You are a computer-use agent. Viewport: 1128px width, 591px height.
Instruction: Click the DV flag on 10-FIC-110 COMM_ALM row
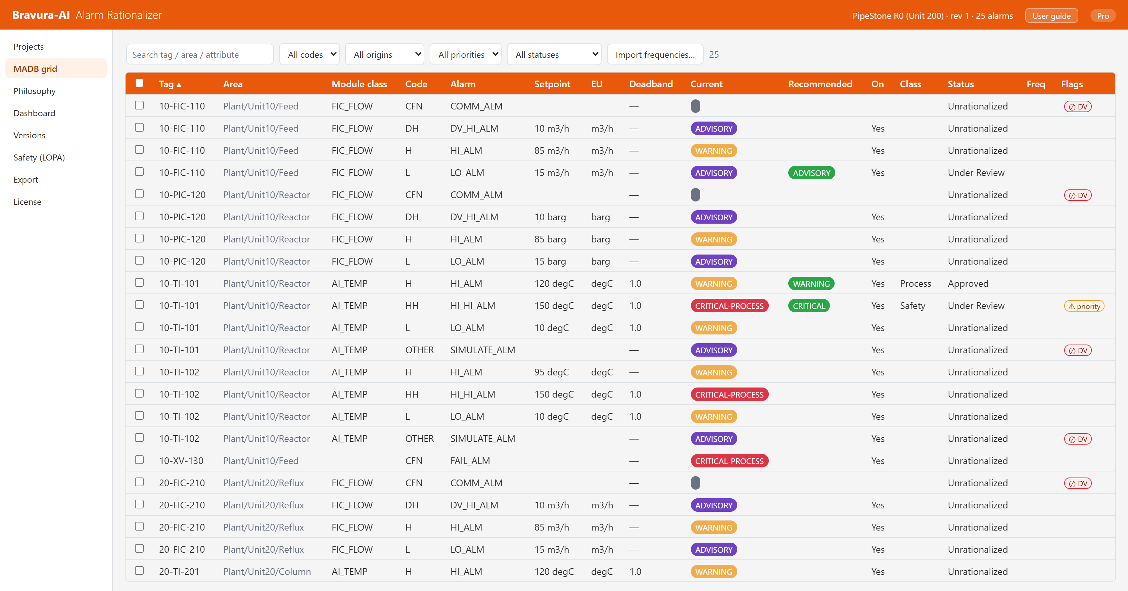pos(1078,106)
